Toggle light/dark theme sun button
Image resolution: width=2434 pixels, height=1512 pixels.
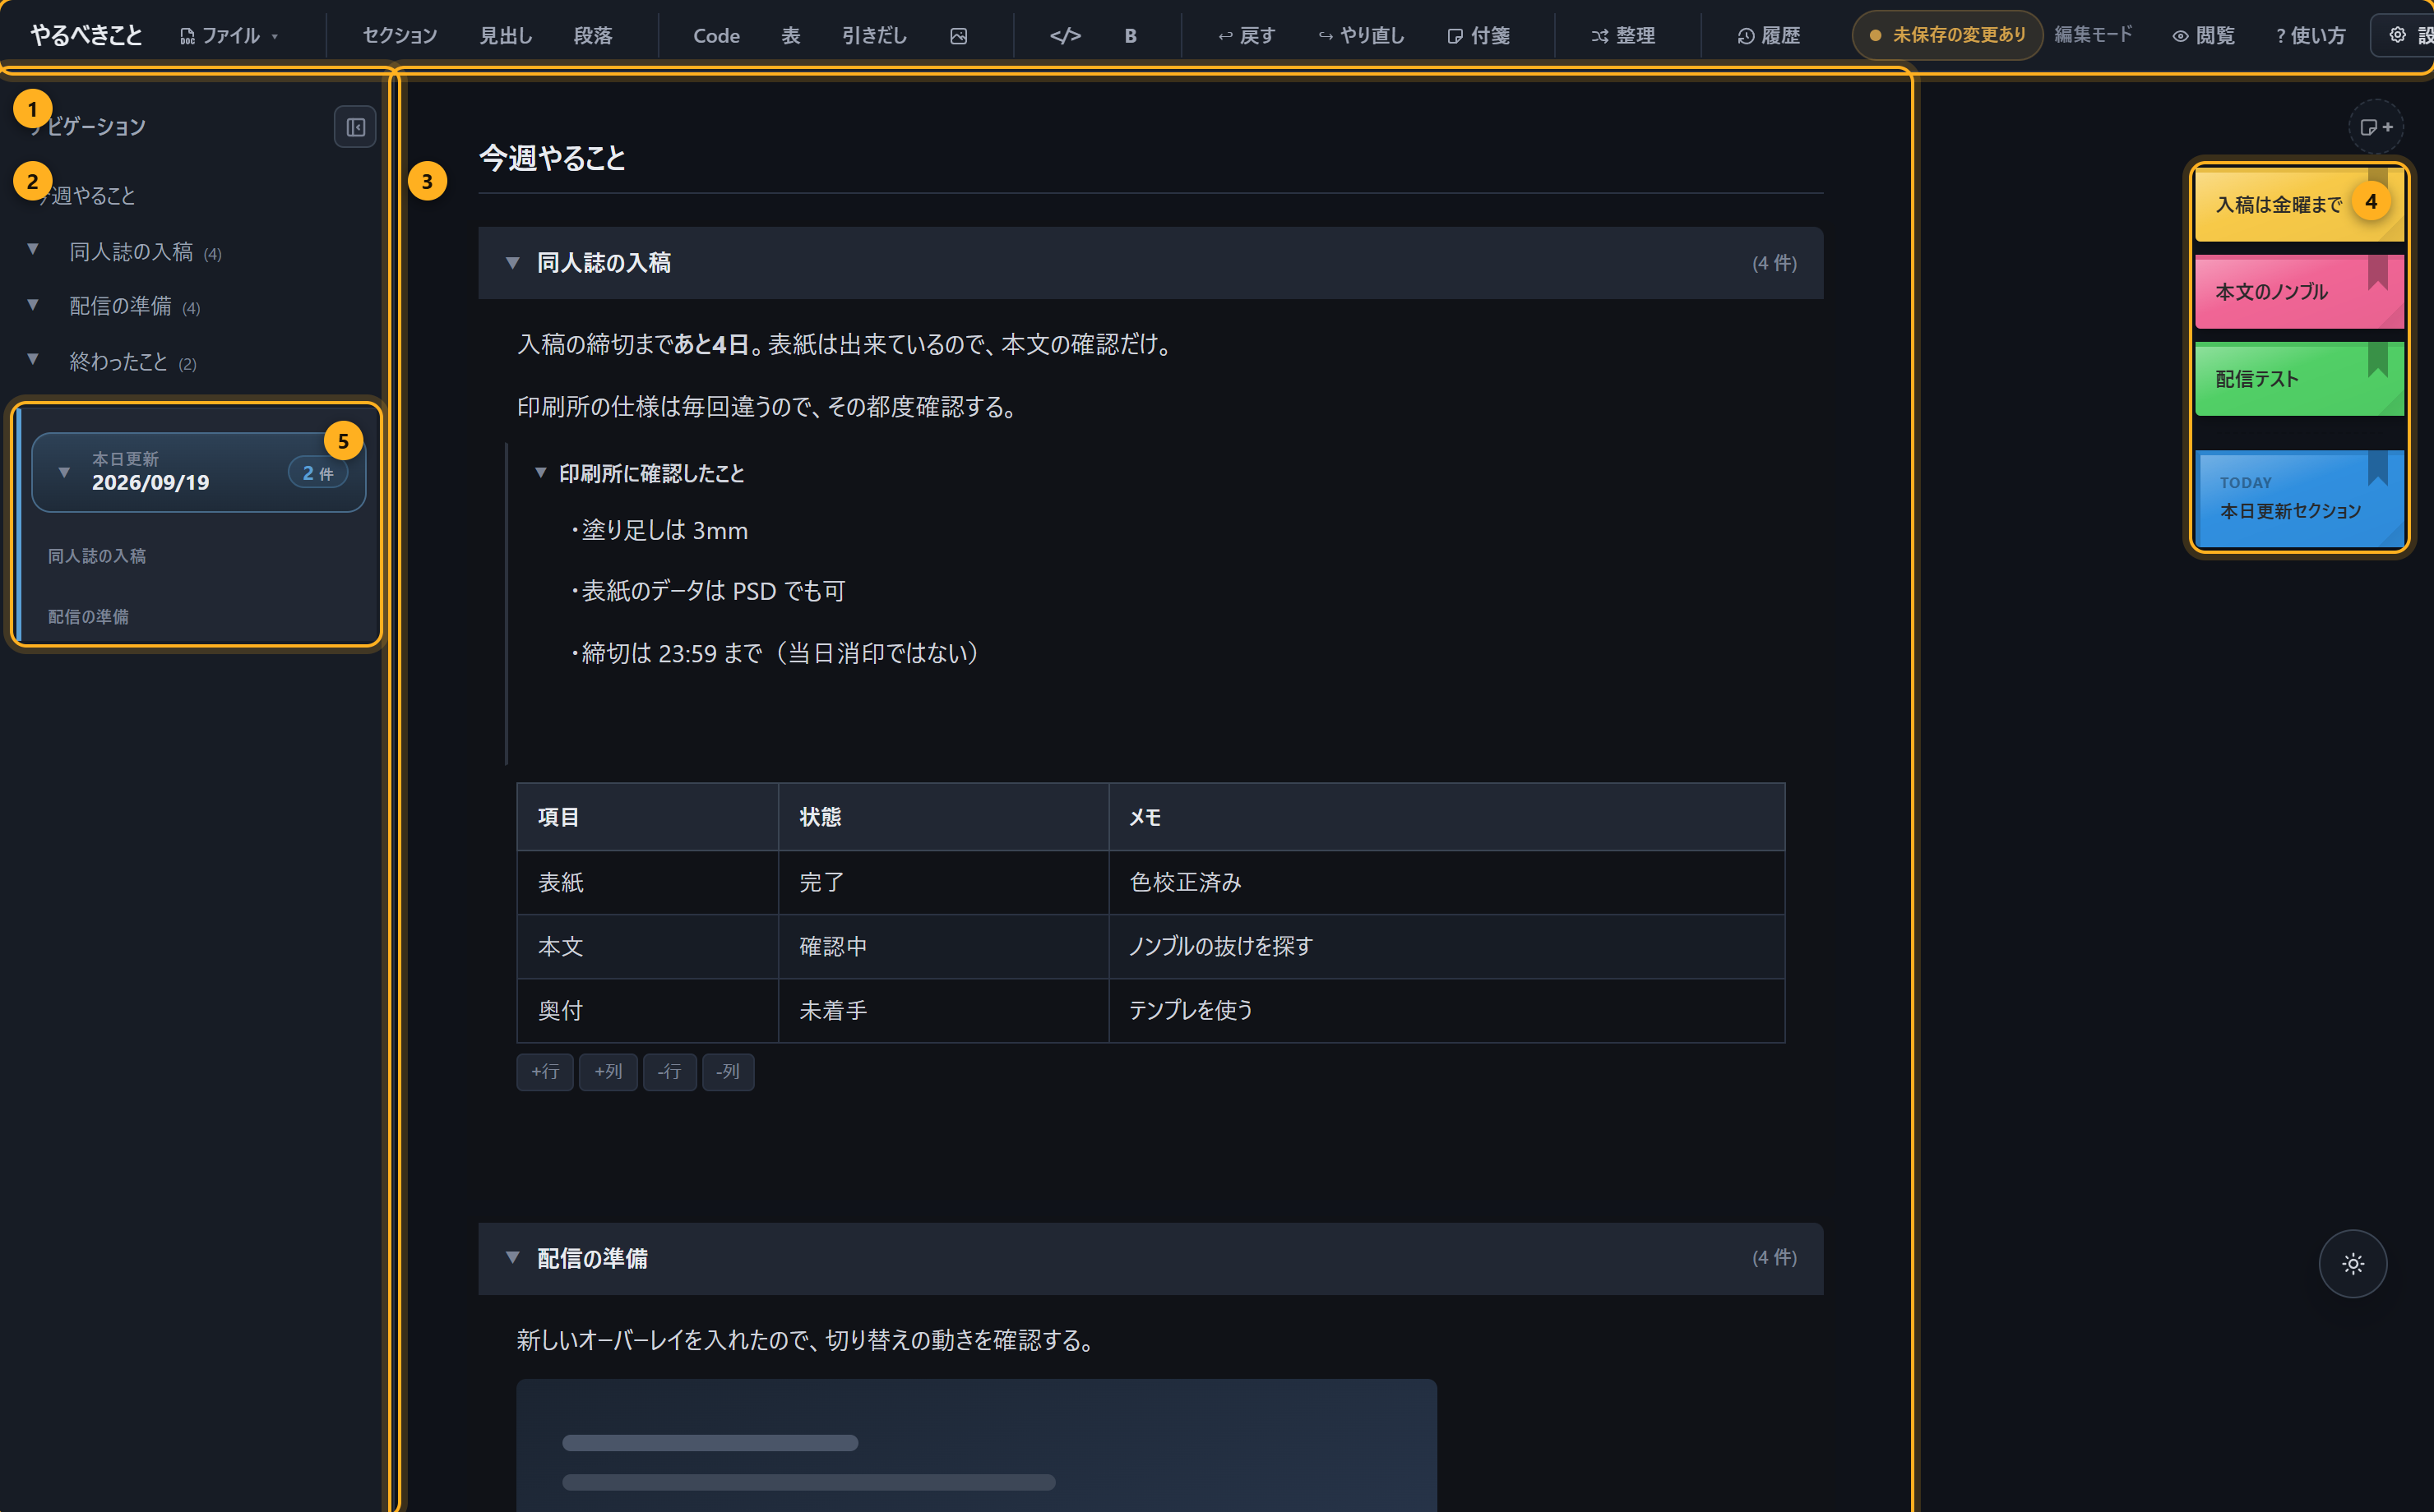coord(2353,1264)
